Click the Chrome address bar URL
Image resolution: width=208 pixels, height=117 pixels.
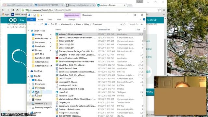point(48,10)
